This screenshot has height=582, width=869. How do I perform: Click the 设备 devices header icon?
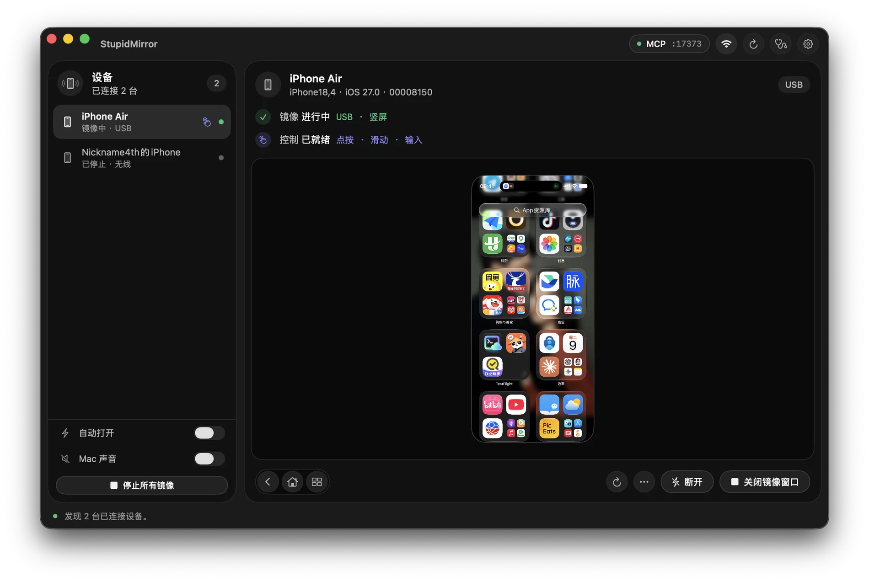tap(70, 83)
